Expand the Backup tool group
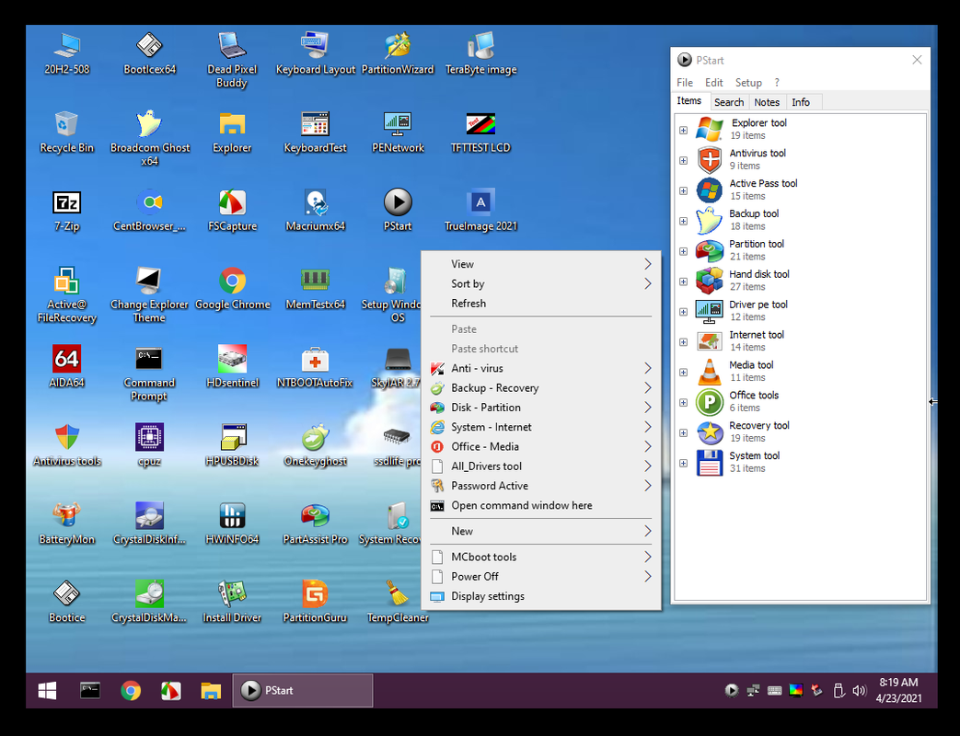Viewport: 960px width, 736px height. point(683,221)
